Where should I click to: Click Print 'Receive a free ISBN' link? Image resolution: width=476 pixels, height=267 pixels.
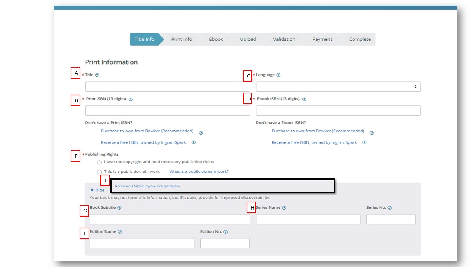coord(143,142)
